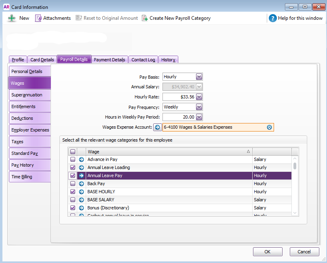This screenshot has height=263, width=327.
Task: Click the green plus New icon
Action: (x=12, y=18)
